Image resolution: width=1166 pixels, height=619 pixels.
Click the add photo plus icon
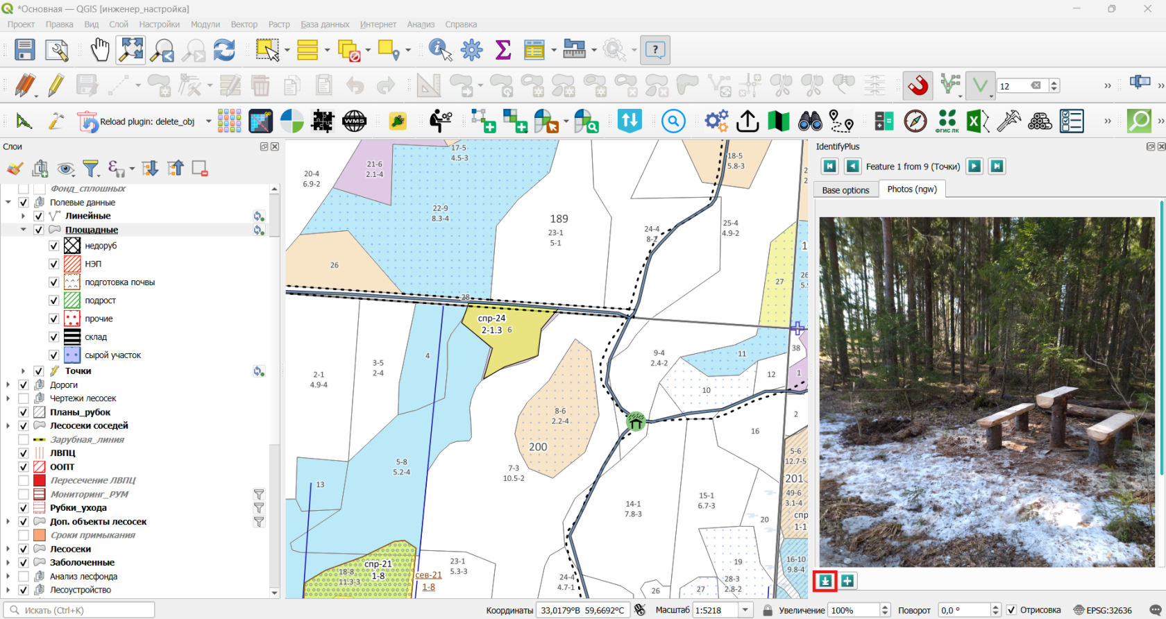pos(847,581)
